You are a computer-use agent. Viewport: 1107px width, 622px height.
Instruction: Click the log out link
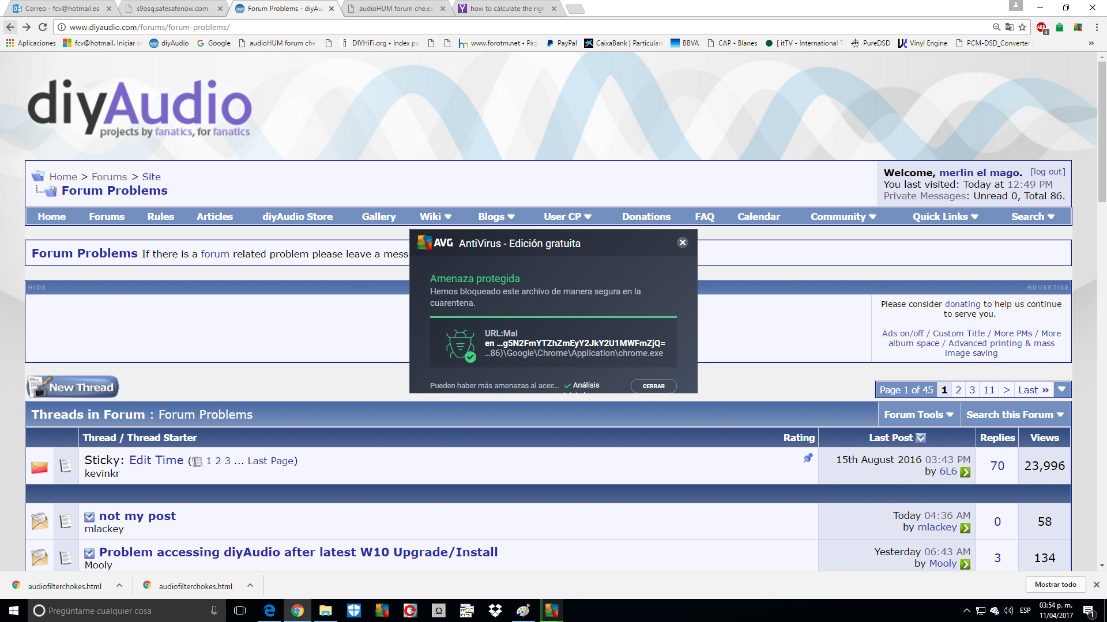click(1048, 172)
